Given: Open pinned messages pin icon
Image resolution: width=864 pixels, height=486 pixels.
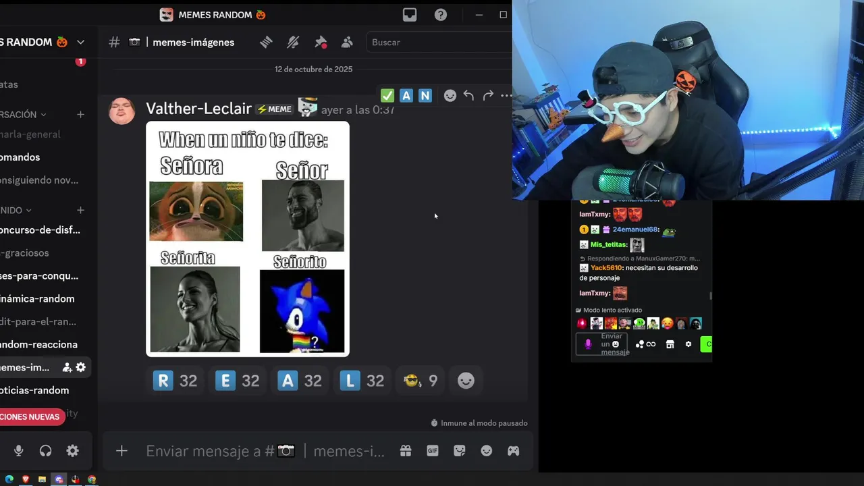Looking at the screenshot, I should click(321, 42).
